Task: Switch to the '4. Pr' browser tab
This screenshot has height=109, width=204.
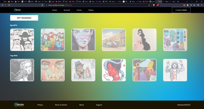Action: pyautogui.click(x=24, y=2)
